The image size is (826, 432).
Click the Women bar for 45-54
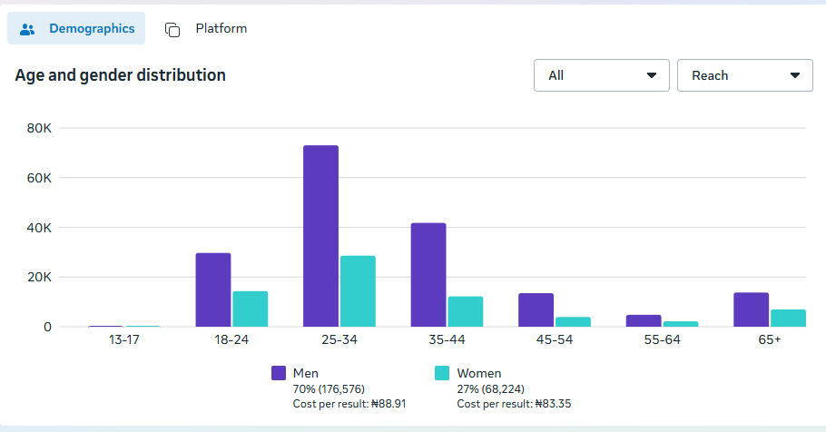[x=573, y=322]
